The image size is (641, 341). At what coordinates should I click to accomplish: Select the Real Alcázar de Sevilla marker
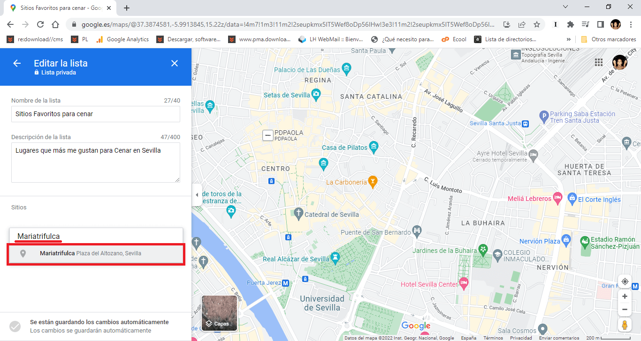click(x=336, y=257)
